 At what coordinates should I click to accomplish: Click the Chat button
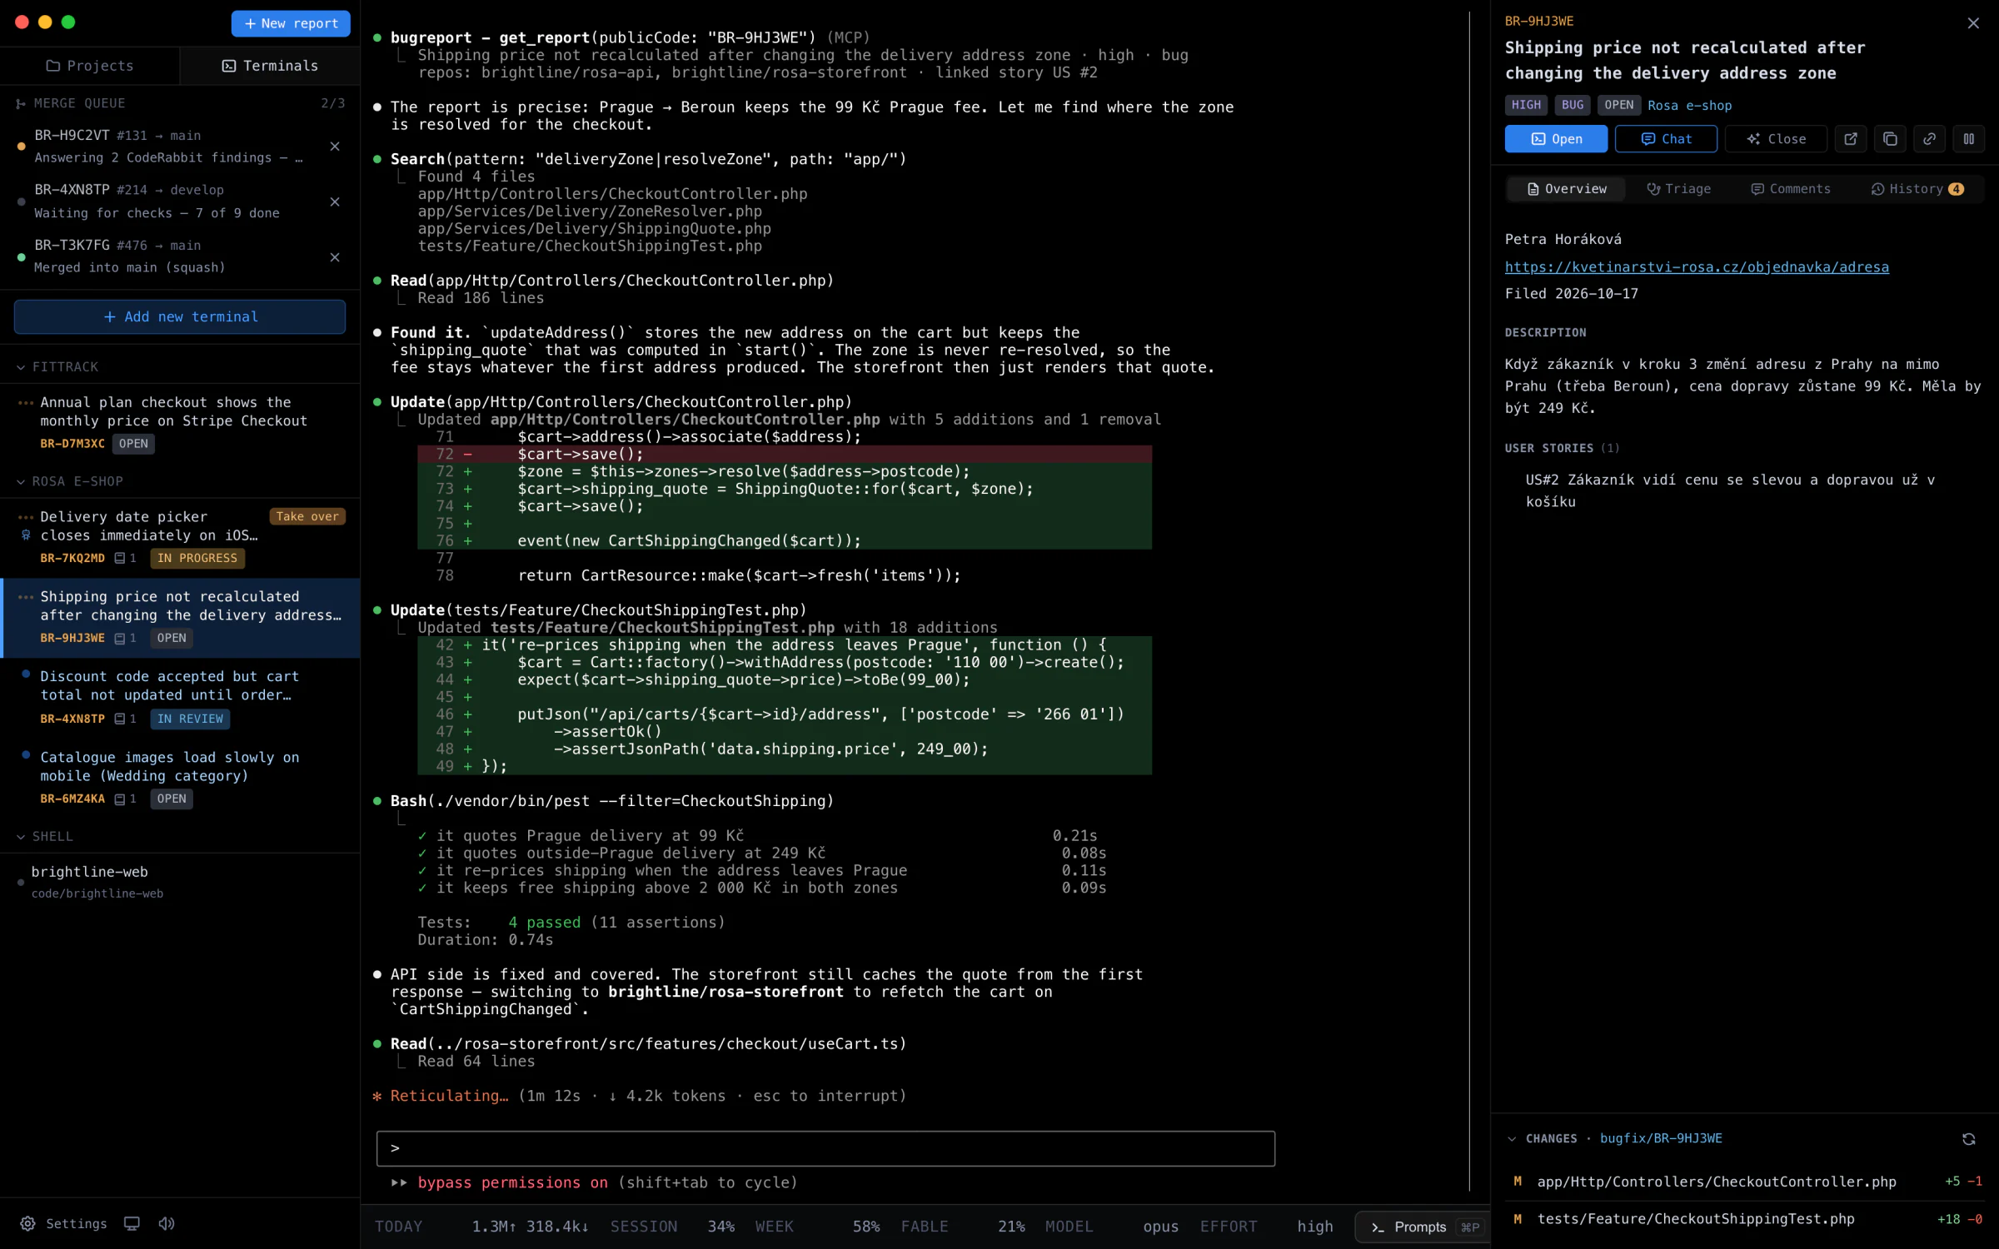click(x=1666, y=139)
